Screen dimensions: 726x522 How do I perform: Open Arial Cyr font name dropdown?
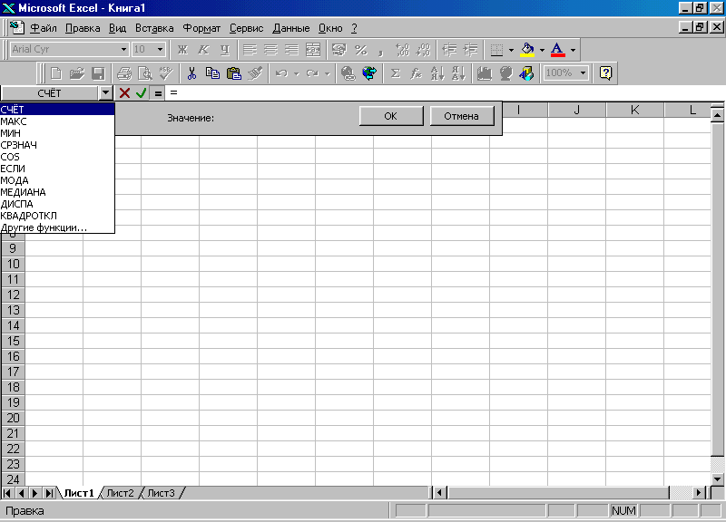click(123, 50)
